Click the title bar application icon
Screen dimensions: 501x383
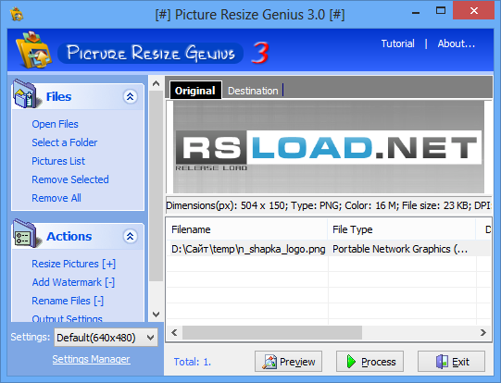coord(17,14)
